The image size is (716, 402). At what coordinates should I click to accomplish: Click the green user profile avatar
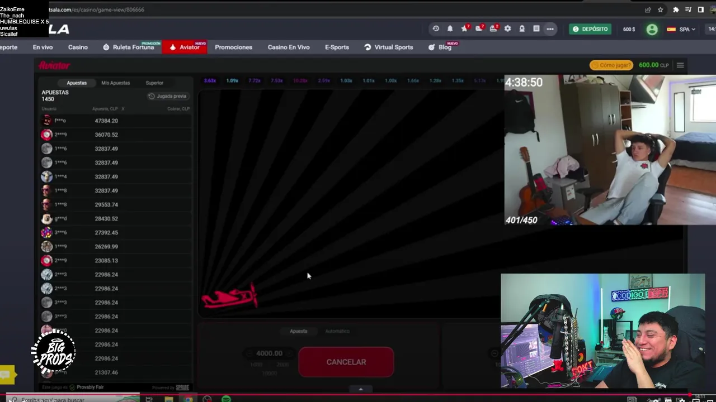click(652, 30)
